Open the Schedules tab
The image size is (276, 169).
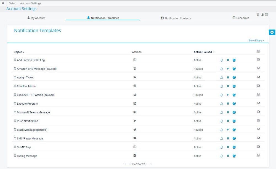pyautogui.click(x=241, y=18)
